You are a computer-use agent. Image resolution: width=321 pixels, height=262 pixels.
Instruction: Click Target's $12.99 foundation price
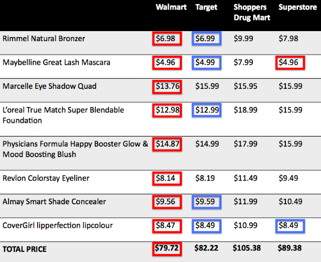tap(207, 110)
